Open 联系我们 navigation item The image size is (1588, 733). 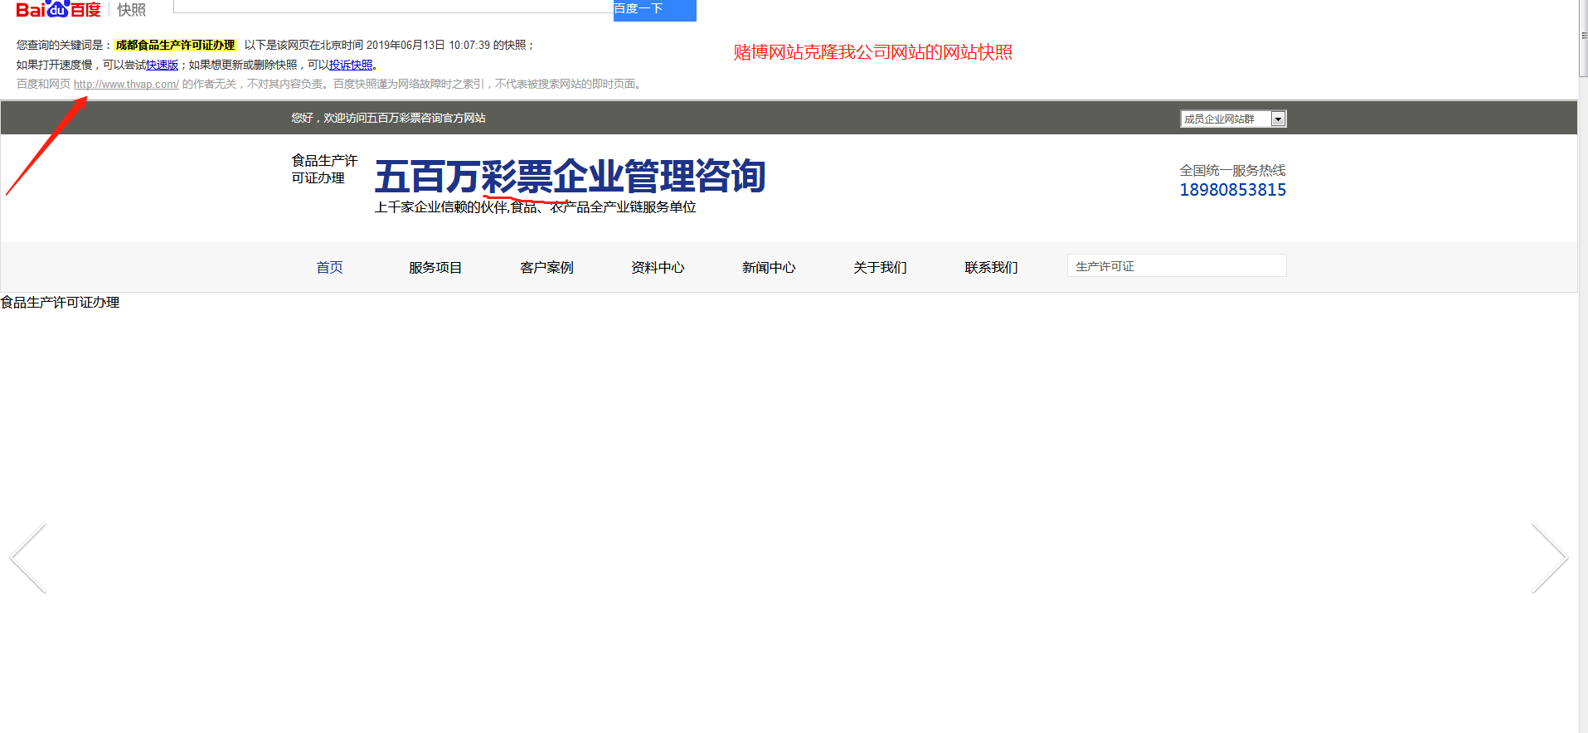coord(991,267)
